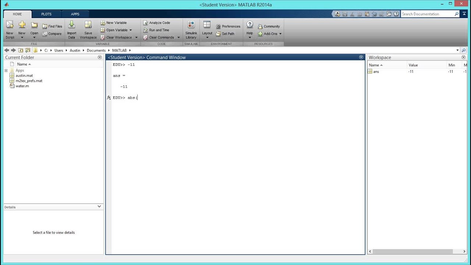Select m2tex_prefs.mat file
The width and height of the screenshot is (471, 265).
(29, 81)
